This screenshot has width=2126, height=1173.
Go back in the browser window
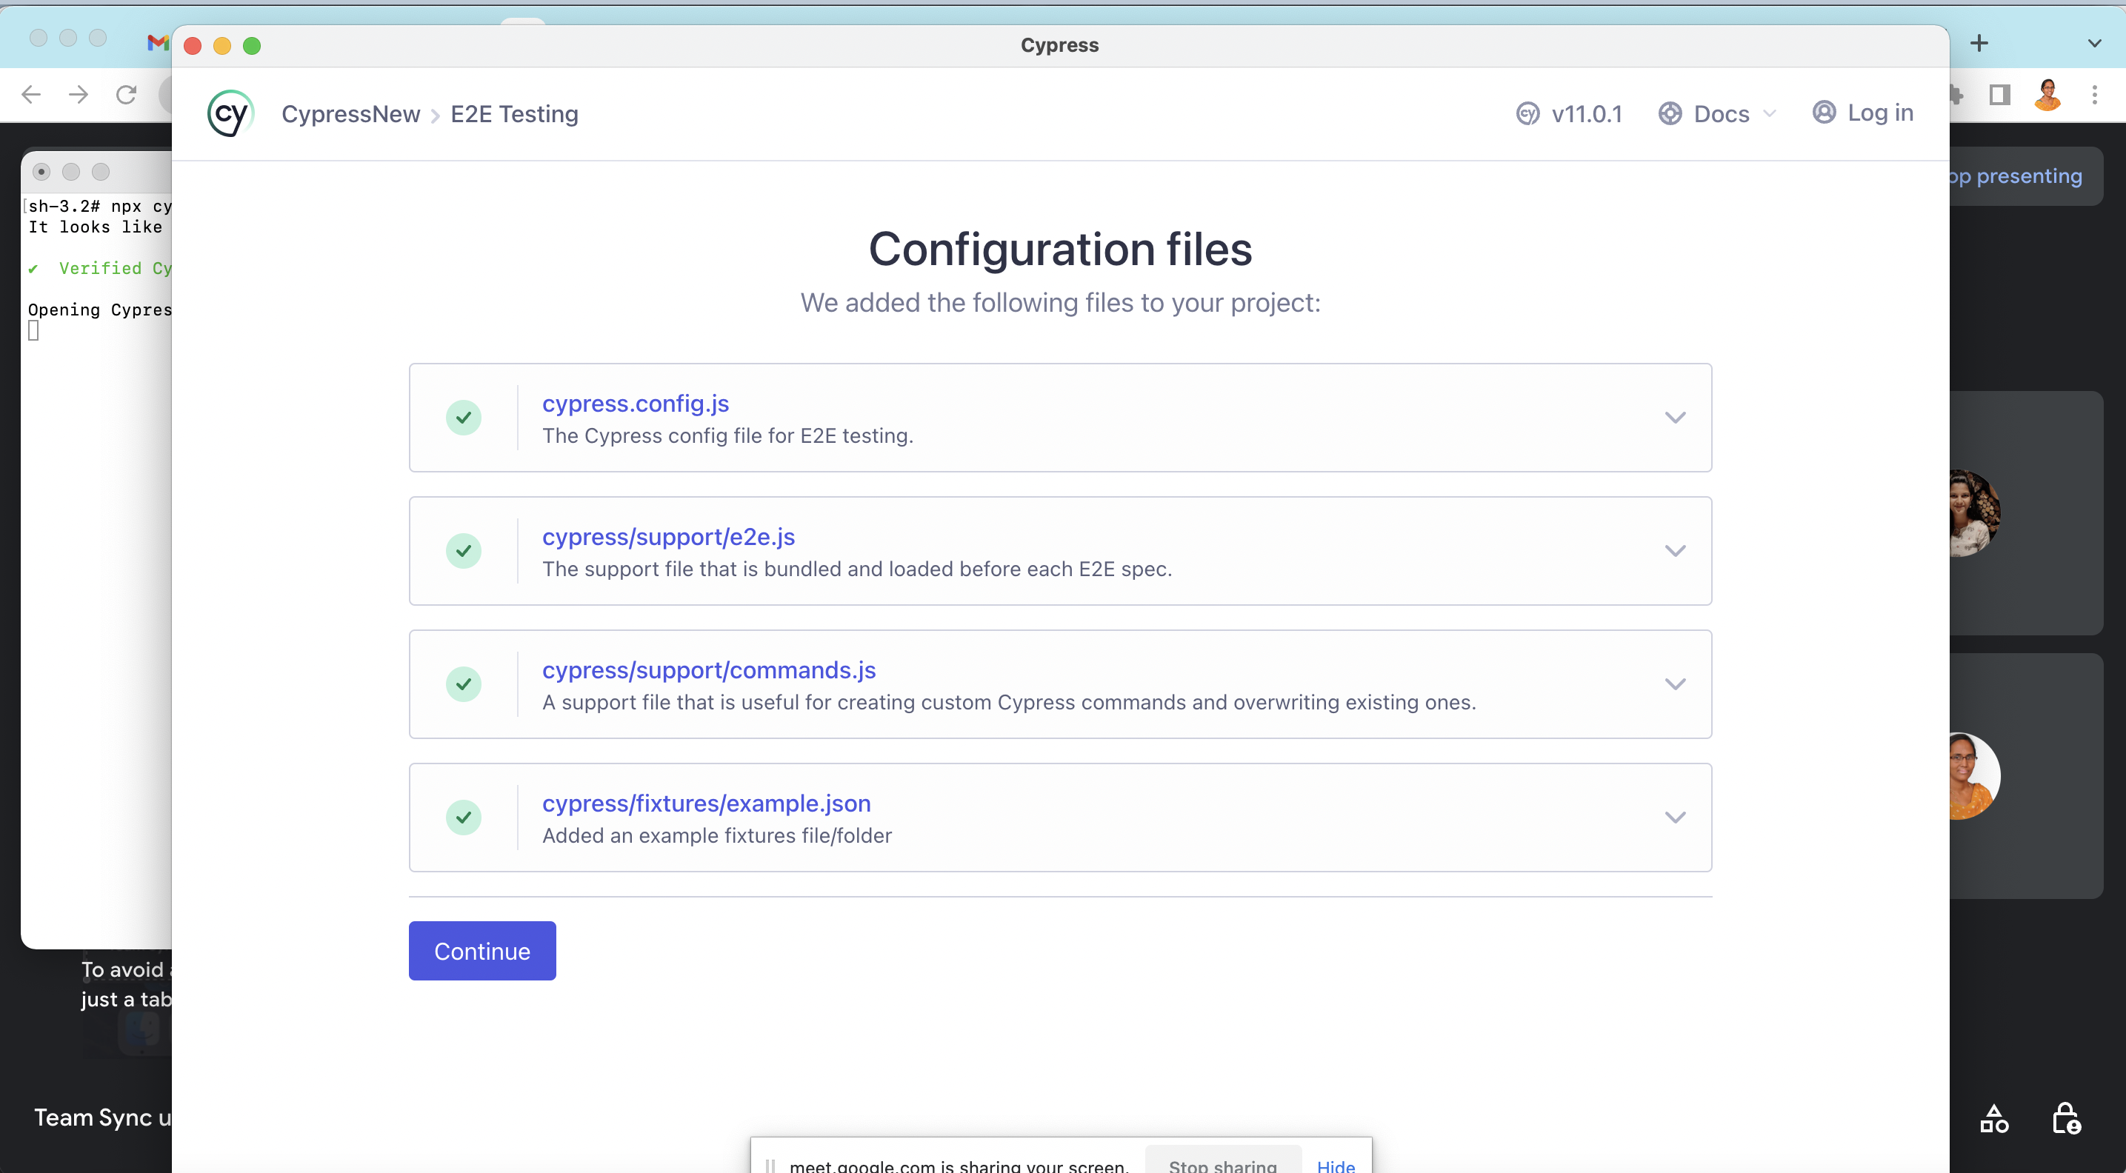point(31,95)
